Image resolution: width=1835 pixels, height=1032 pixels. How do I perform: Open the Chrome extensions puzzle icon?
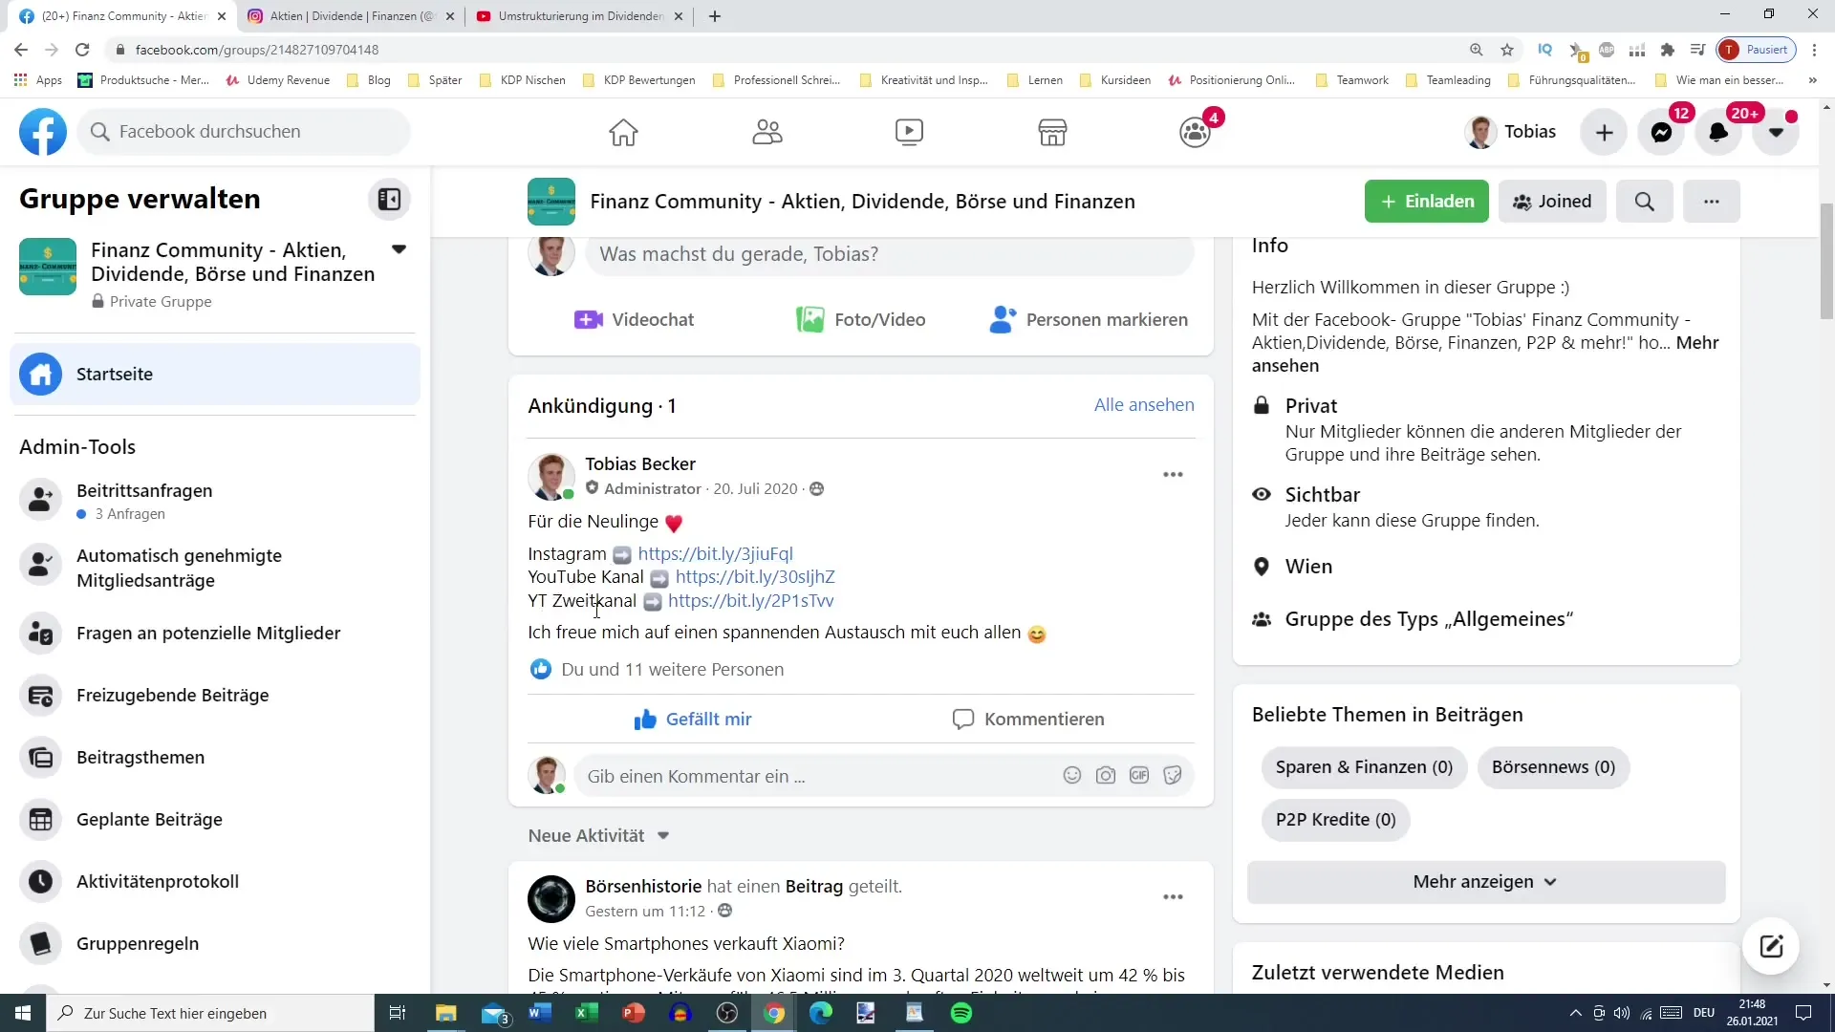tap(1668, 50)
